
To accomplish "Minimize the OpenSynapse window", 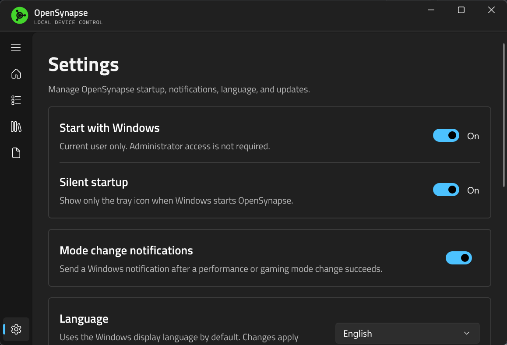I will coord(431,10).
